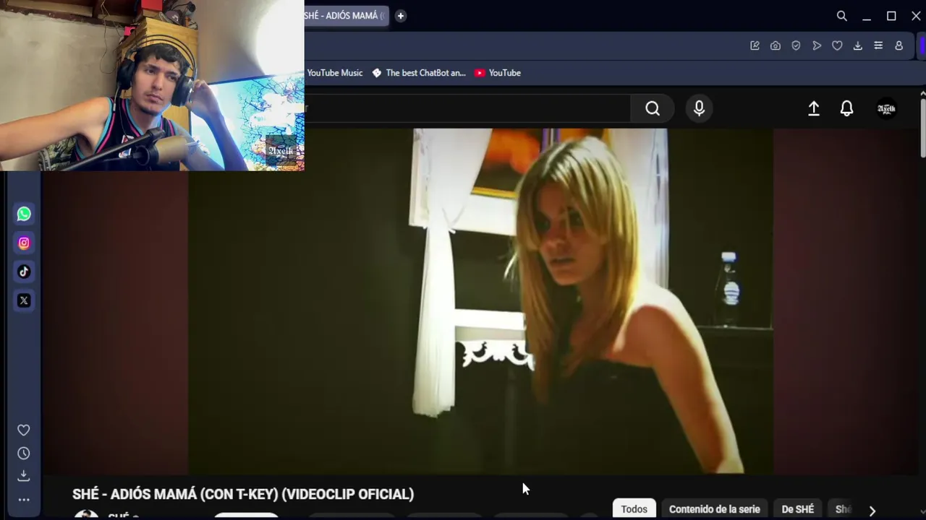Click the music video player area
926x520 pixels.
[481, 301]
